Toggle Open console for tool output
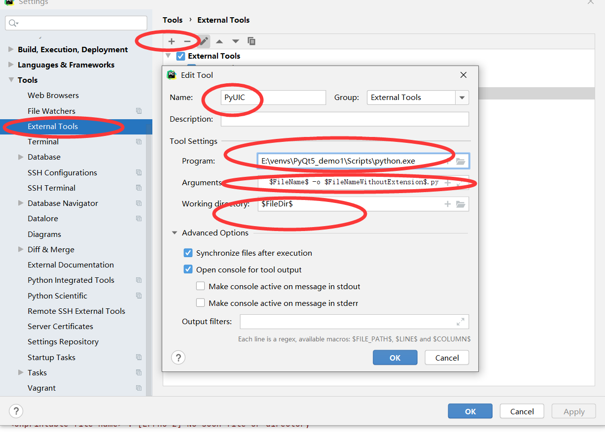605x434 pixels. [188, 269]
